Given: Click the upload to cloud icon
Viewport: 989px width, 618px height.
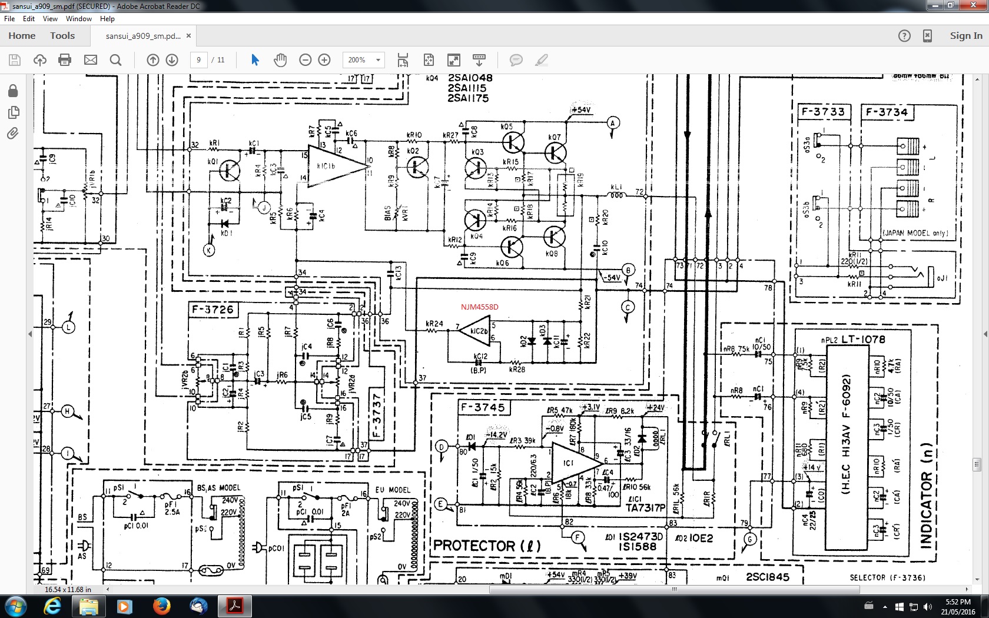Looking at the screenshot, I should pyautogui.click(x=40, y=60).
